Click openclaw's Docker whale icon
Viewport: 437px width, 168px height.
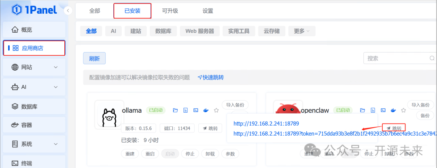click(x=393, y=110)
